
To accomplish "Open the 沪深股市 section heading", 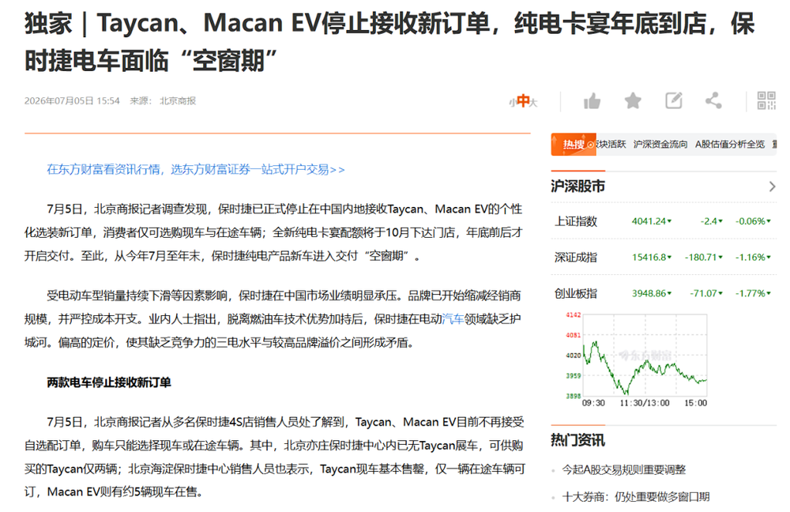I will point(578,186).
